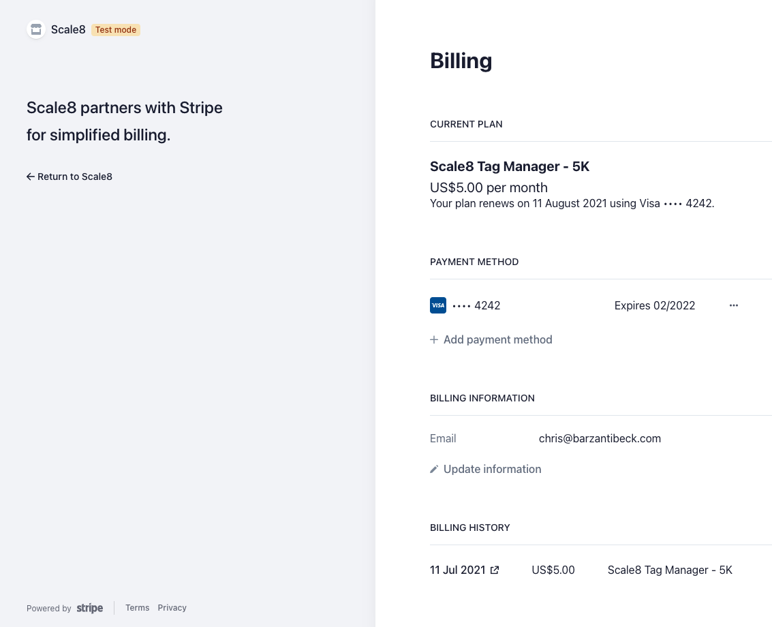The image size is (772, 627).
Task: Click the masked card number ending 4242
Action: coord(476,305)
